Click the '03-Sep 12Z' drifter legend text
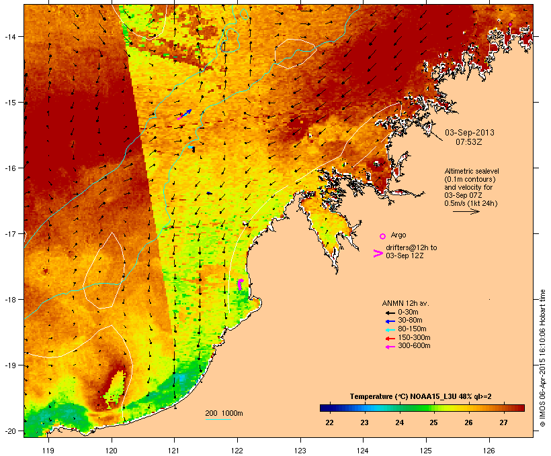 [405, 255]
